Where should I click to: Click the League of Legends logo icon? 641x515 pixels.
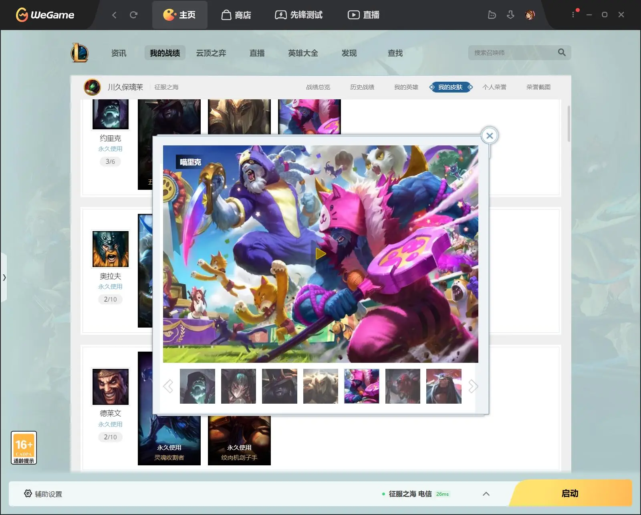coord(79,52)
